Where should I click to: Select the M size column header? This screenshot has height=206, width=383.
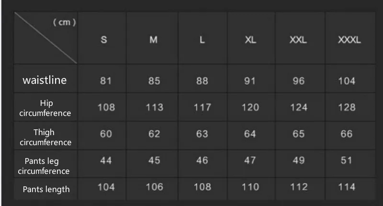[153, 40]
